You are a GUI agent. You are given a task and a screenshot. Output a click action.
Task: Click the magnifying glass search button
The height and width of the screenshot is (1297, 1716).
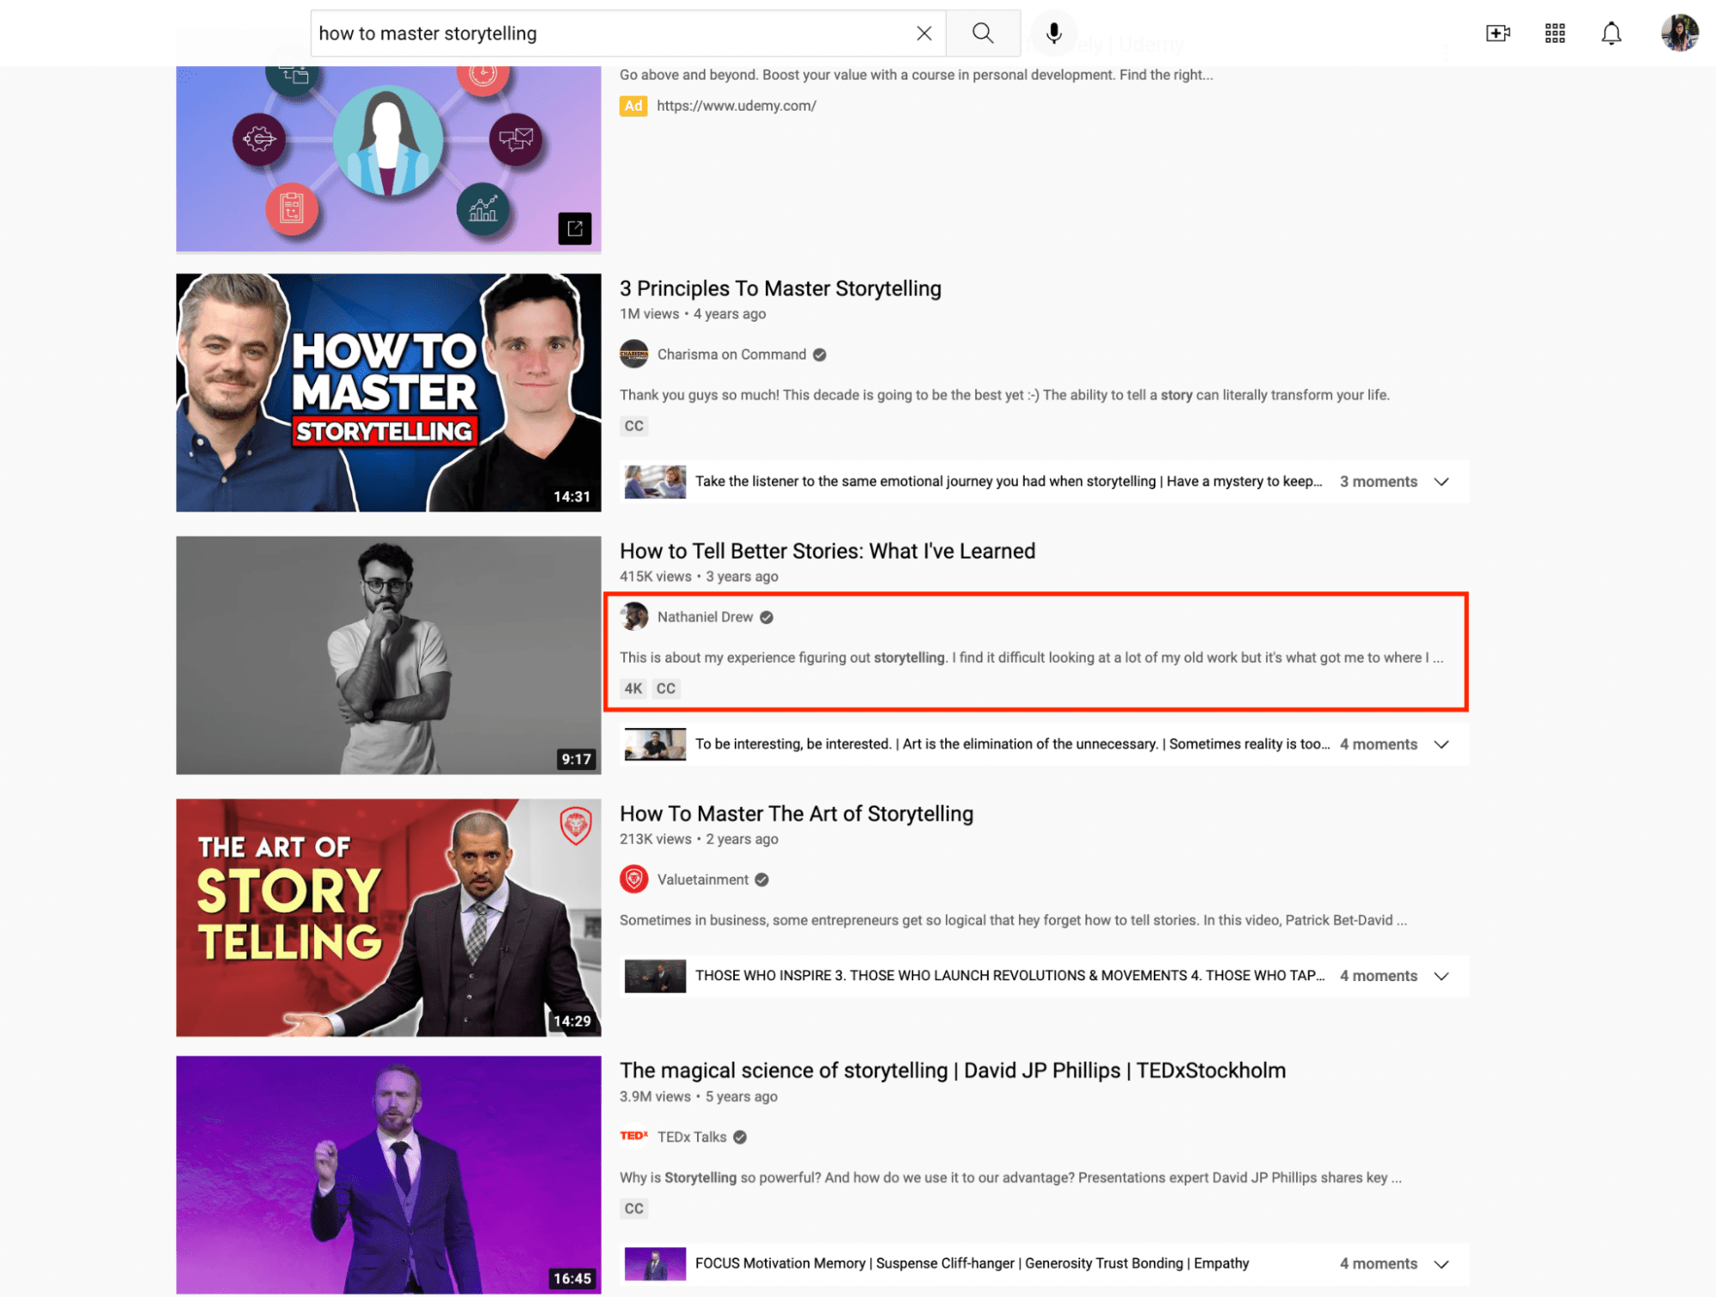[983, 33]
